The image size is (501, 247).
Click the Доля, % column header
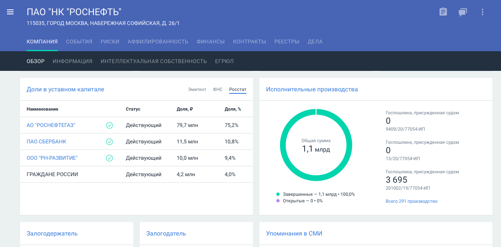coord(233,109)
